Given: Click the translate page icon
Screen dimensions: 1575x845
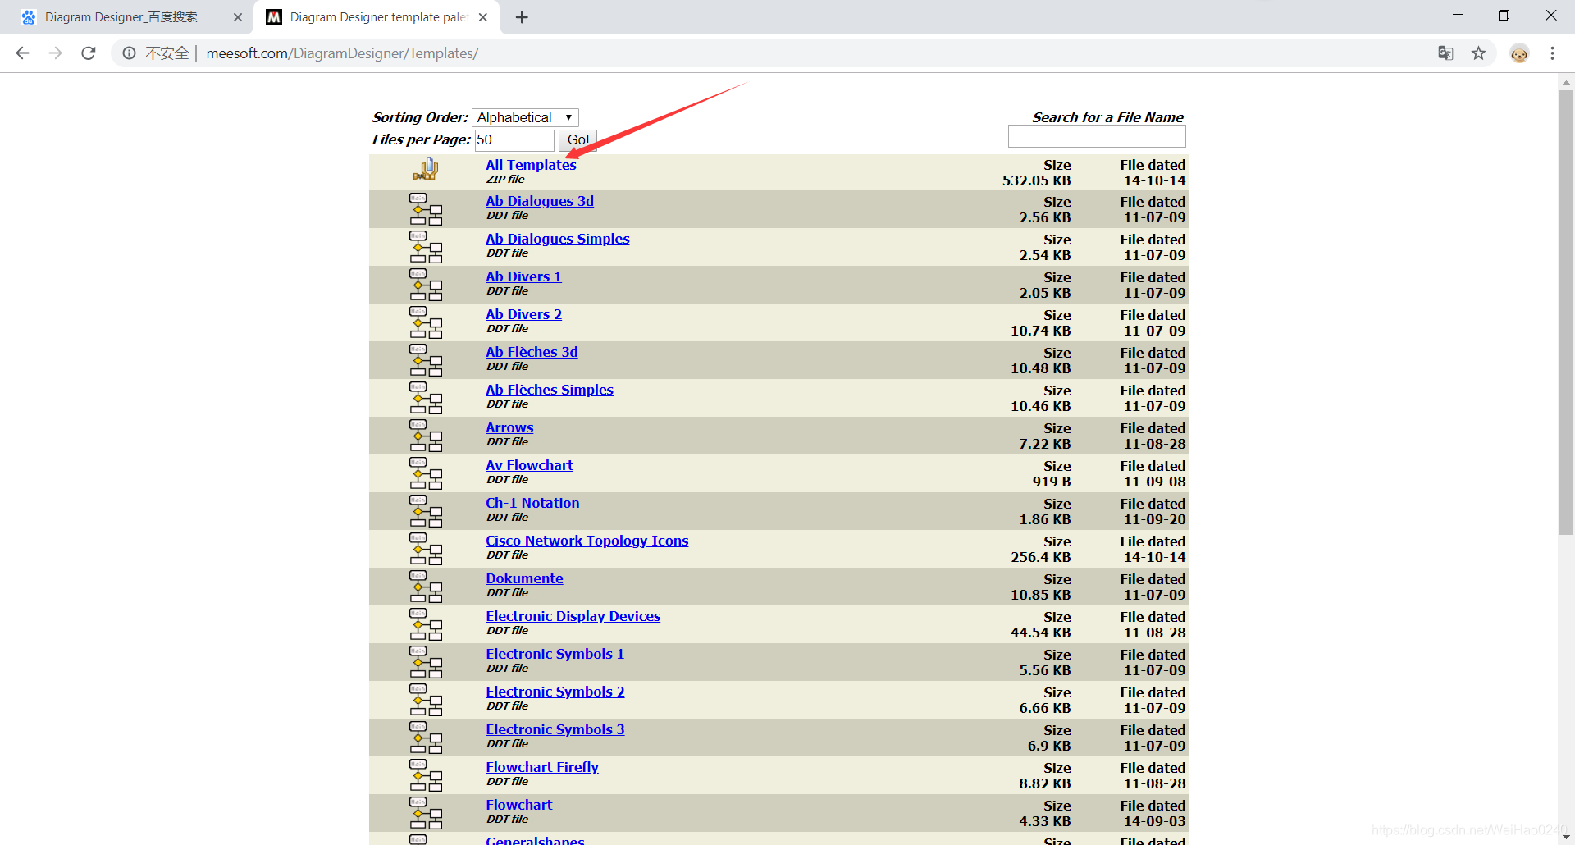Looking at the screenshot, I should (1445, 53).
